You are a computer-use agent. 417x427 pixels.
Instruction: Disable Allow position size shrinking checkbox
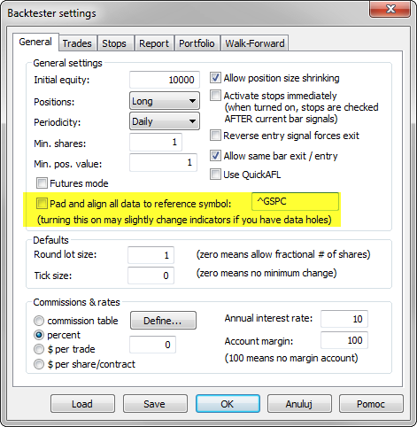click(x=215, y=78)
